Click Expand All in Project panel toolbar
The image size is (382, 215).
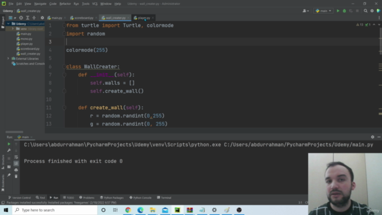pos(27,18)
